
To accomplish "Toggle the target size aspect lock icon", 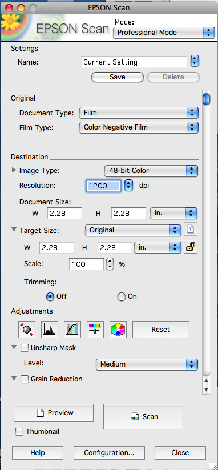I will click(191, 247).
